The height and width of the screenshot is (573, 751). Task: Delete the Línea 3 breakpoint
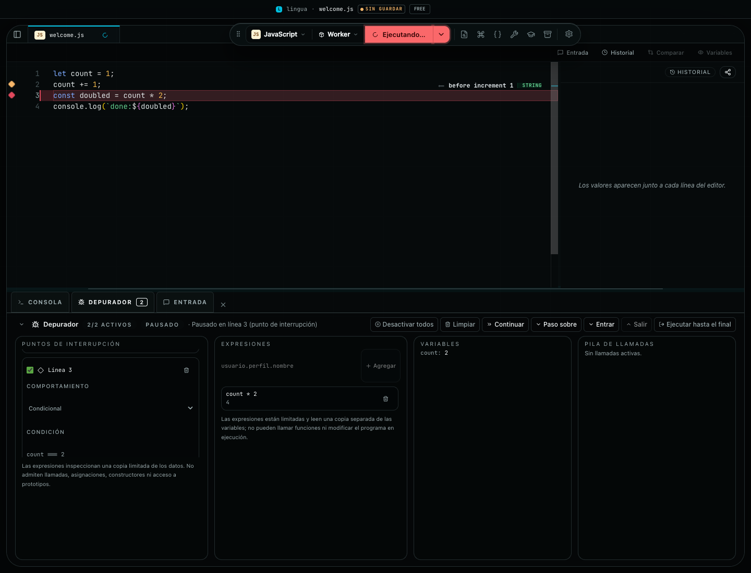186,370
